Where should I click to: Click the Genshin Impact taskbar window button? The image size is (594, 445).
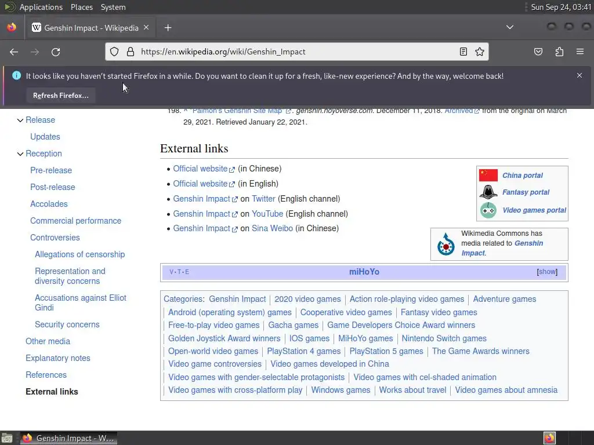[x=68, y=438]
